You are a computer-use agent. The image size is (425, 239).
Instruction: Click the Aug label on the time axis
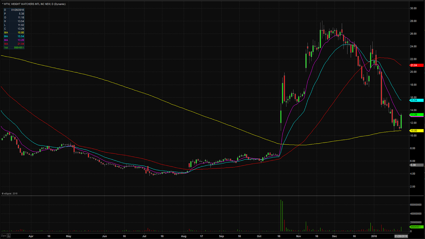tap(183, 236)
